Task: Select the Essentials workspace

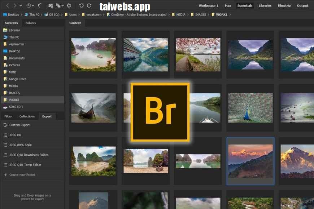Action: (245, 6)
